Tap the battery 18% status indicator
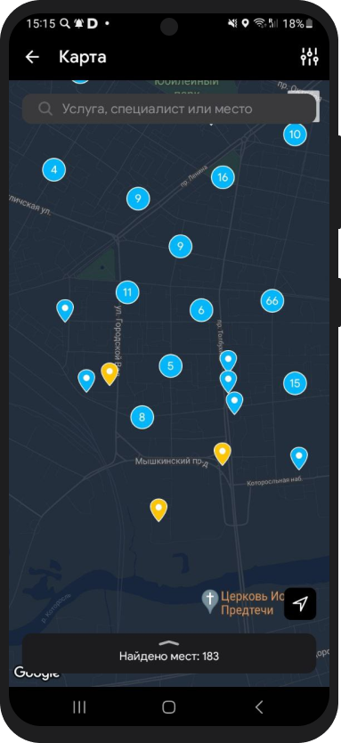This screenshot has width=341, height=743. pos(298,23)
